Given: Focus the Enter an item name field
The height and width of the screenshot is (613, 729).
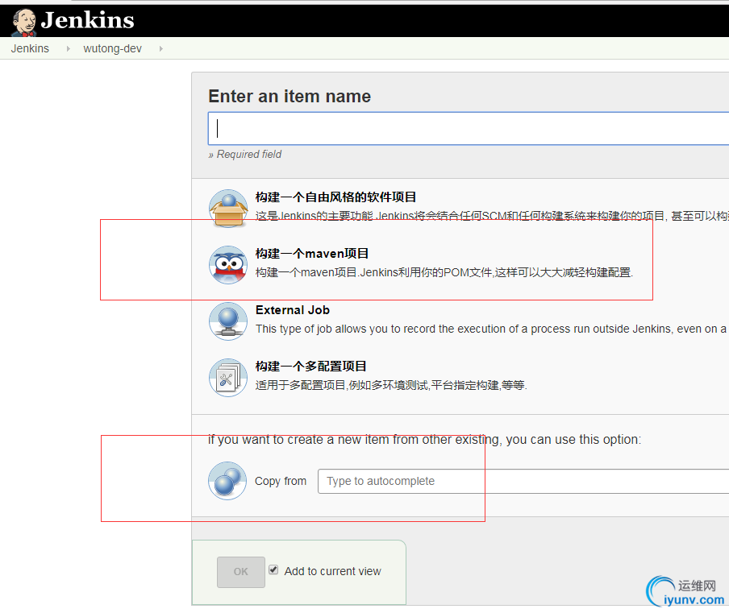Looking at the screenshot, I should (x=469, y=128).
